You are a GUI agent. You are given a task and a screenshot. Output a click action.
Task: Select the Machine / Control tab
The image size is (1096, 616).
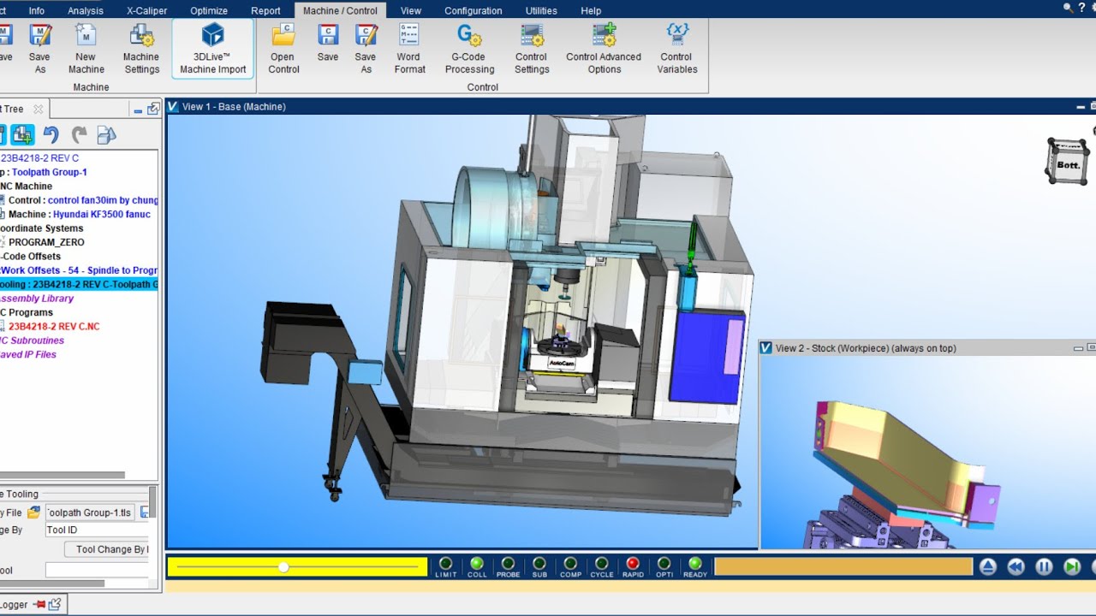click(x=340, y=10)
